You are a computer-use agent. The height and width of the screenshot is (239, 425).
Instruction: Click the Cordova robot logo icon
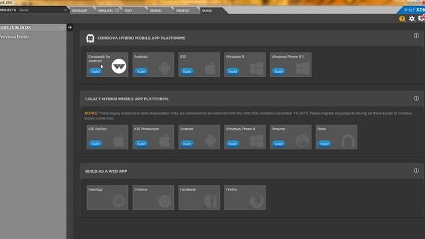coord(90,39)
